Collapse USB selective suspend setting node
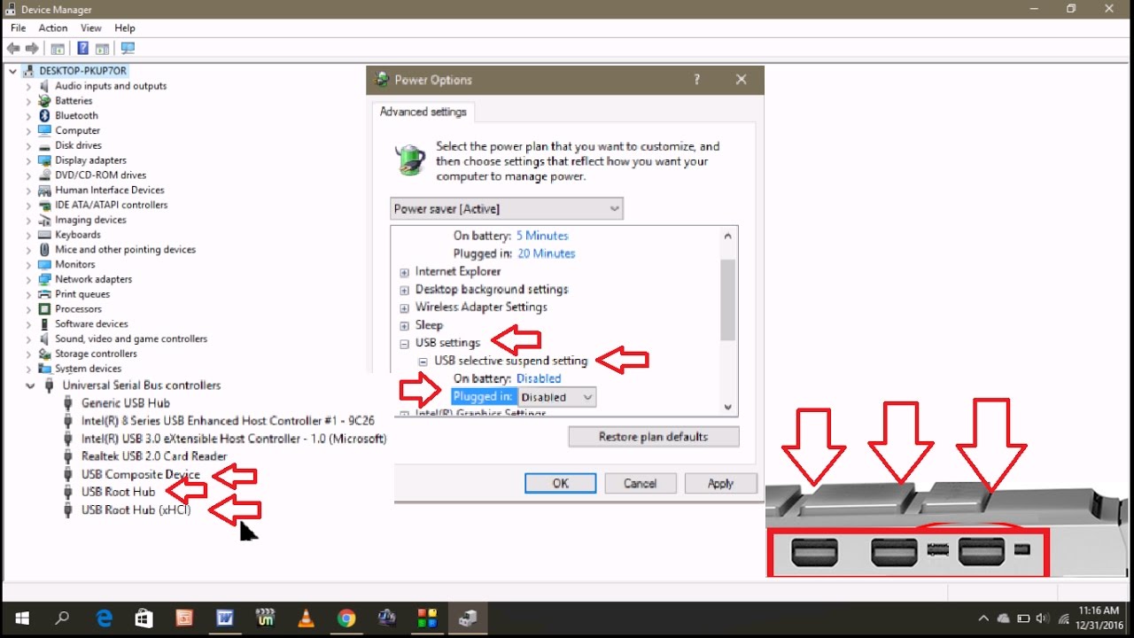Viewport: 1134px width, 638px height. 423,361
